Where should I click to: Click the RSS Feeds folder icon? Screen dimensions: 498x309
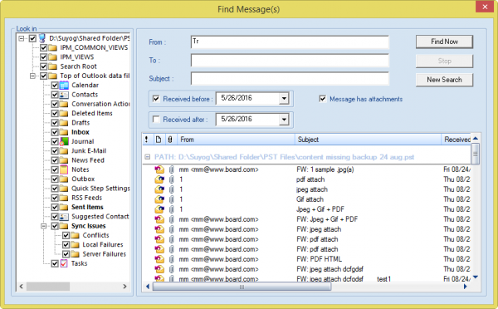[64, 198]
